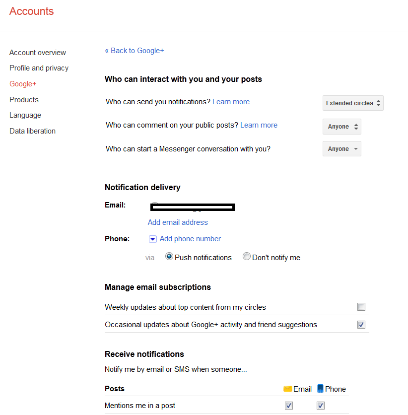The width and height of the screenshot is (408, 415).
Task: Click 'Mentions me in a post' row text
Action: tap(140, 406)
